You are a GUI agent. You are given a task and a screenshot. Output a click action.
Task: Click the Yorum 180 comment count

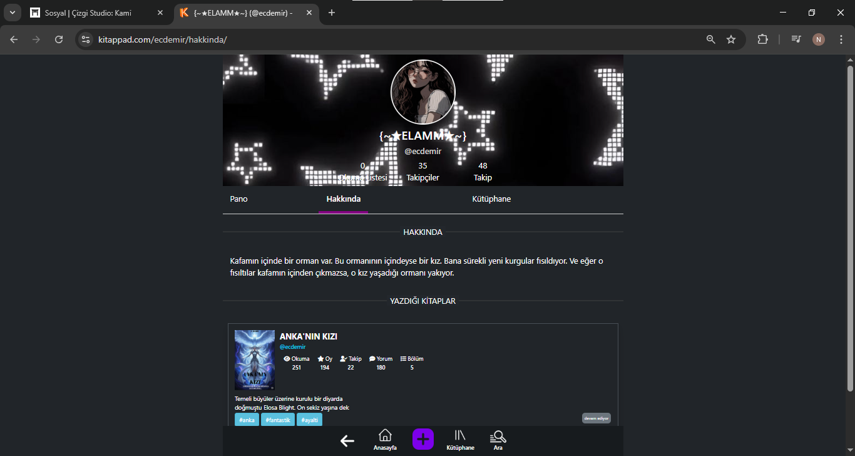coord(381,363)
